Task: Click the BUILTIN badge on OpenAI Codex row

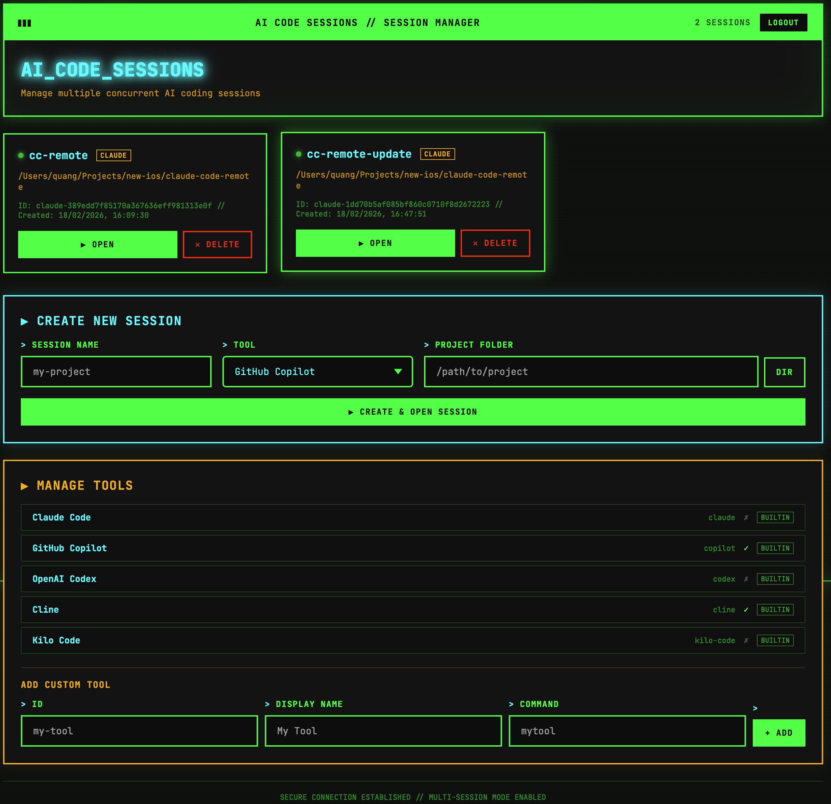Action: [x=775, y=579]
